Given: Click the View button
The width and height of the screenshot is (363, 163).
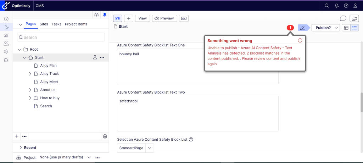Looking at the screenshot, I should [142, 18].
